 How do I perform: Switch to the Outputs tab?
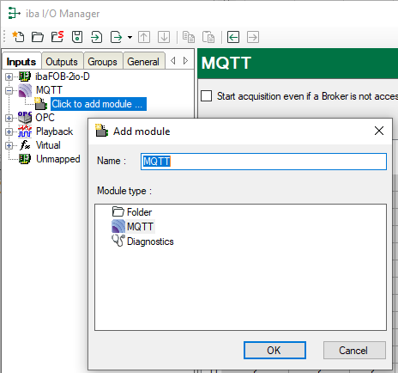click(62, 62)
